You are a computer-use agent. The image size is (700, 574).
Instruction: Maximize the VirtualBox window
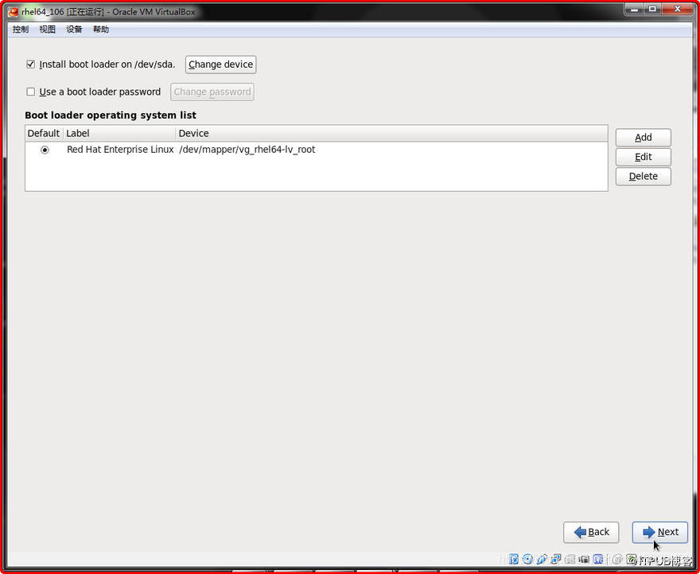click(x=652, y=9)
